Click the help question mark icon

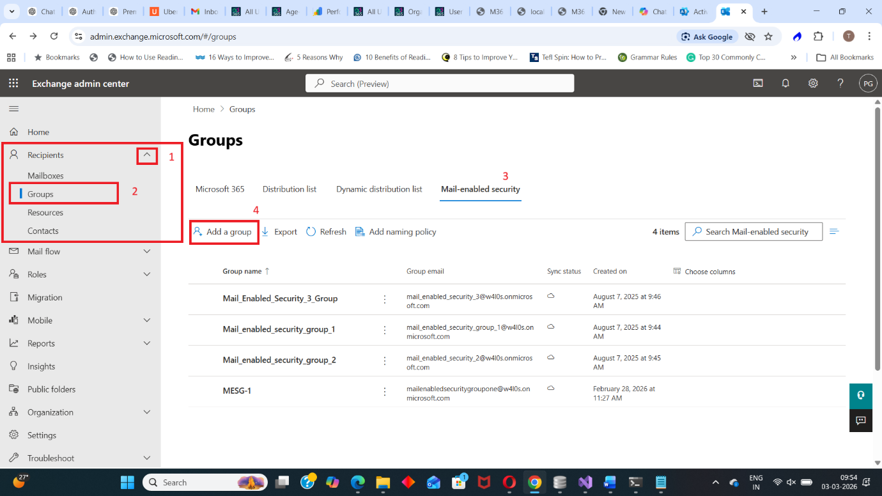840,84
